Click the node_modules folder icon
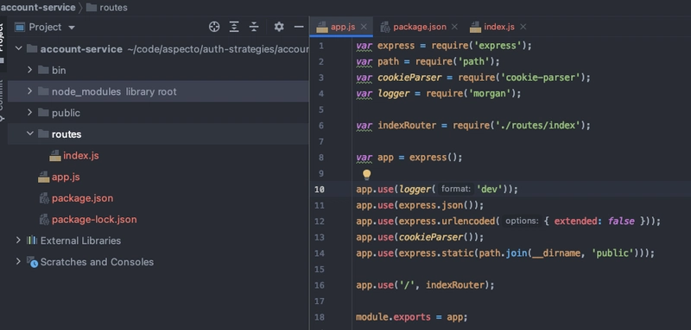 (43, 91)
